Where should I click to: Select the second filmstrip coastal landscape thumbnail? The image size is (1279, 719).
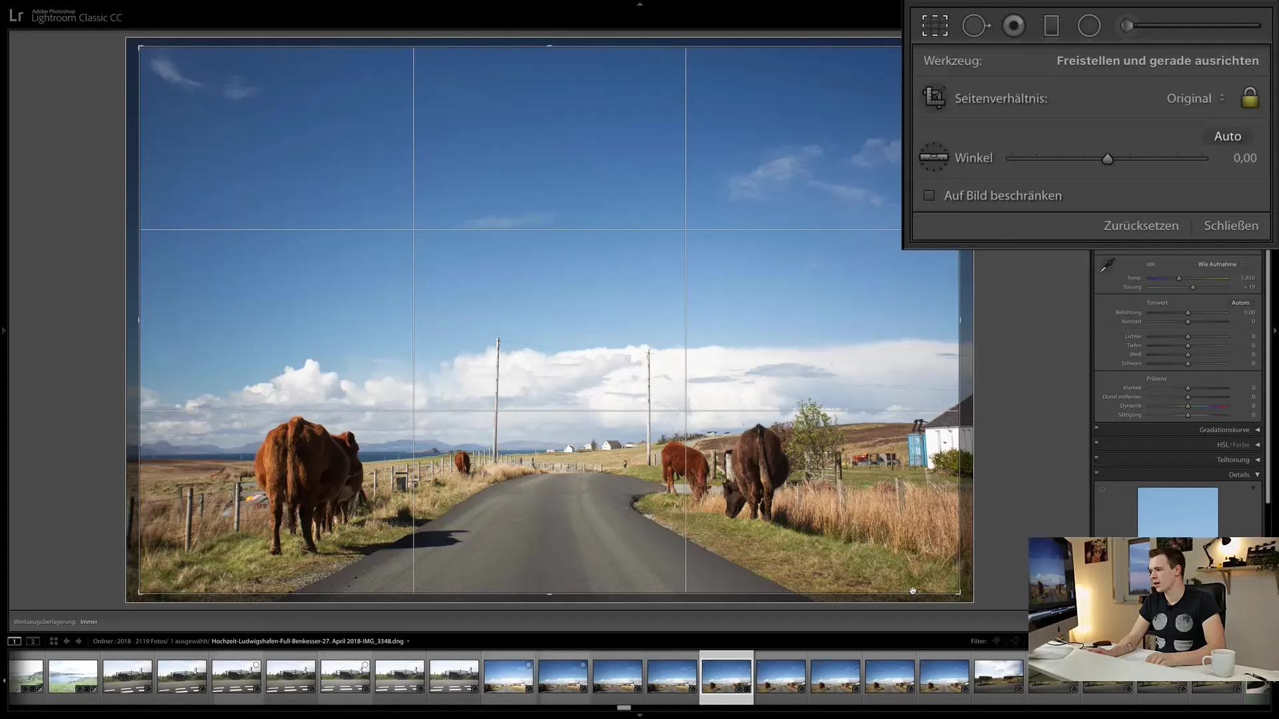(x=73, y=676)
